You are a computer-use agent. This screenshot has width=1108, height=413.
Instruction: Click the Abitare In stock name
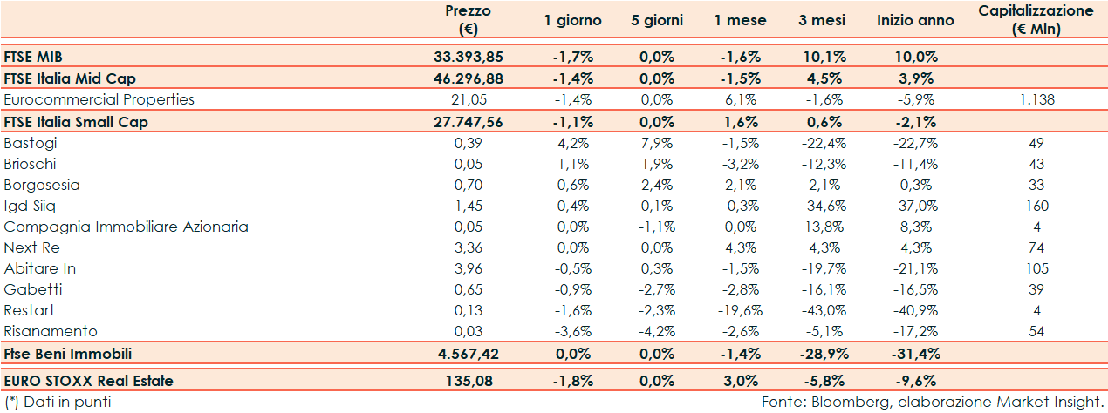click(x=39, y=268)
